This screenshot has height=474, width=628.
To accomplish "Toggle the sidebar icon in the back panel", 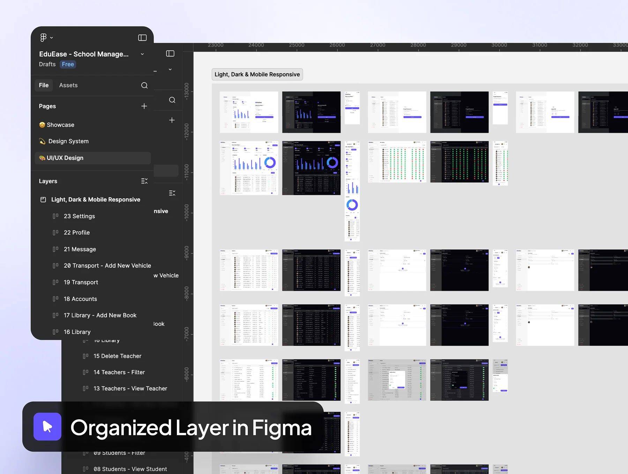I will point(170,53).
